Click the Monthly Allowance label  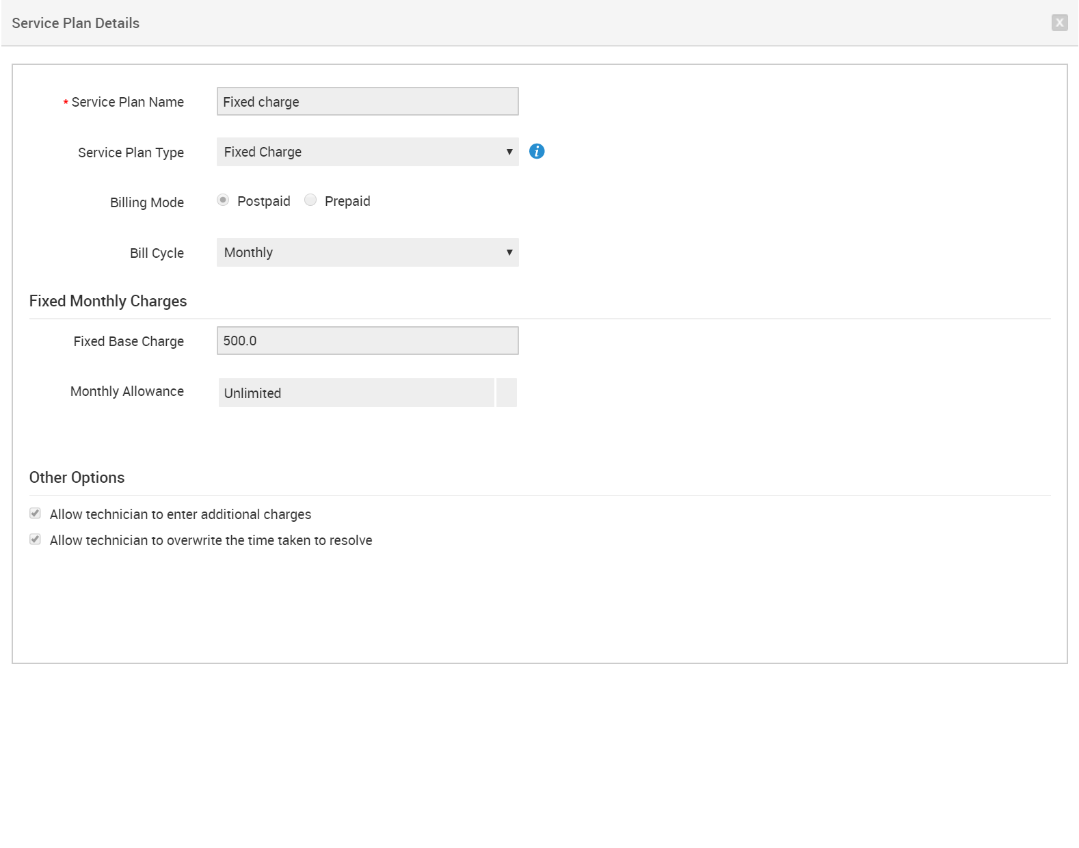point(127,391)
